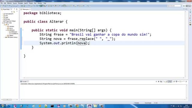192x108 pixels.
Task: Open the Help menu
Action: pos(45,3)
